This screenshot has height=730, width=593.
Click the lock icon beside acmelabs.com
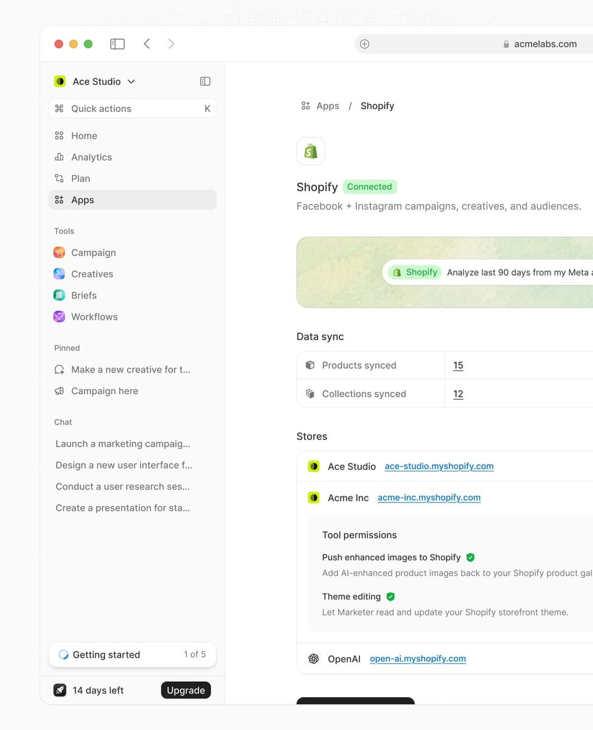[x=506, y=44]
